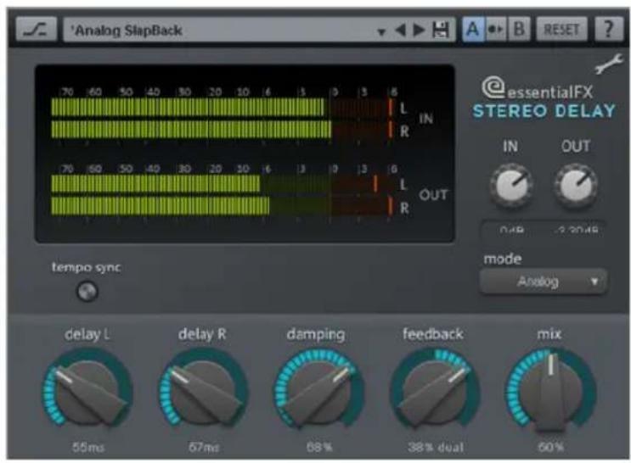Click the delay R knob
This screenshot has height=463, width=631.
(x=204, y=390)
